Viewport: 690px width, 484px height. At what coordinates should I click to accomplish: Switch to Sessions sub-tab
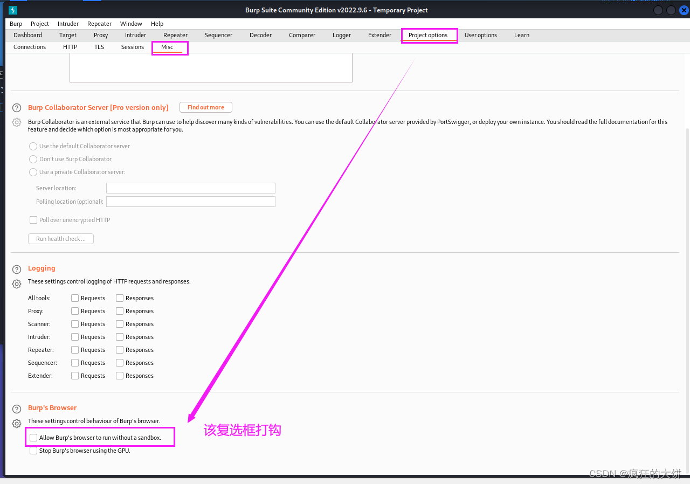point(133,47)
